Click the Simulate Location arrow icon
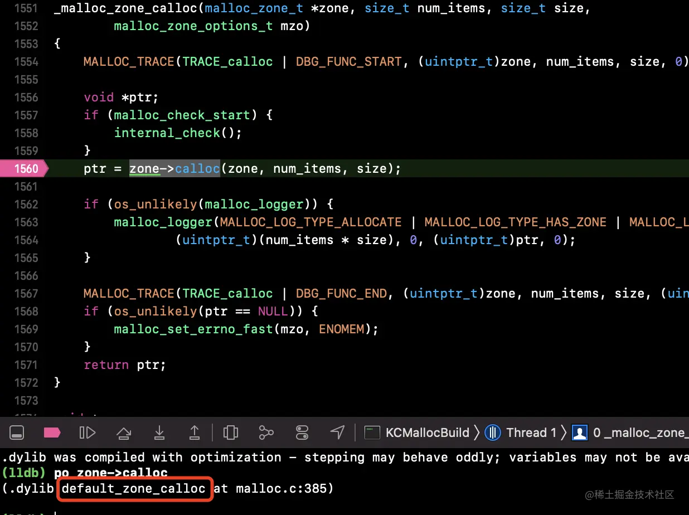689x515 pixels. (337, 433)
